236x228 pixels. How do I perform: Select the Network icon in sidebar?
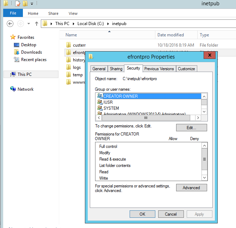coord(13,89)
